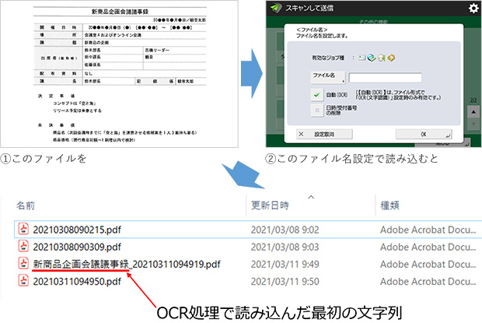This screenshot has width=482, height=323.
Task: Sort file list by 名前 column
Action: [26, 205]
